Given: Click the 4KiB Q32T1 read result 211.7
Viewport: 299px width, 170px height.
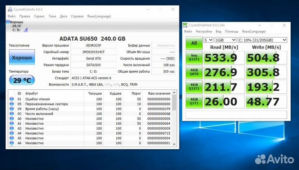Looking at the screenshot, I should click(224, 87).
